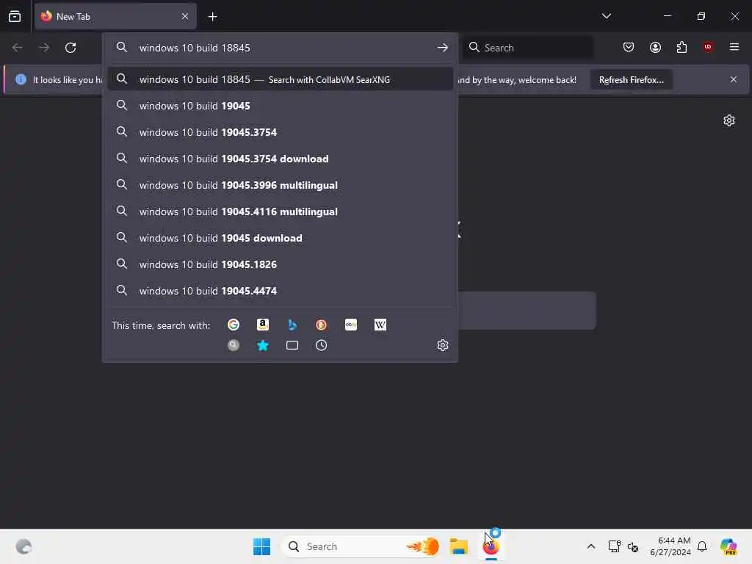This screenshot has height=564, width=752.
Task: Click the Go arrow in the address bar
Action: pyautogui.click(x=443, y=48)
